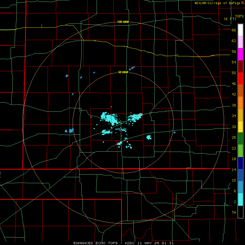
Task: Pick the gold legend swatch
Action: point(240,115)
